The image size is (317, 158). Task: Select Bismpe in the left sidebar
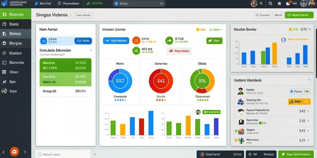pos(15,34)
